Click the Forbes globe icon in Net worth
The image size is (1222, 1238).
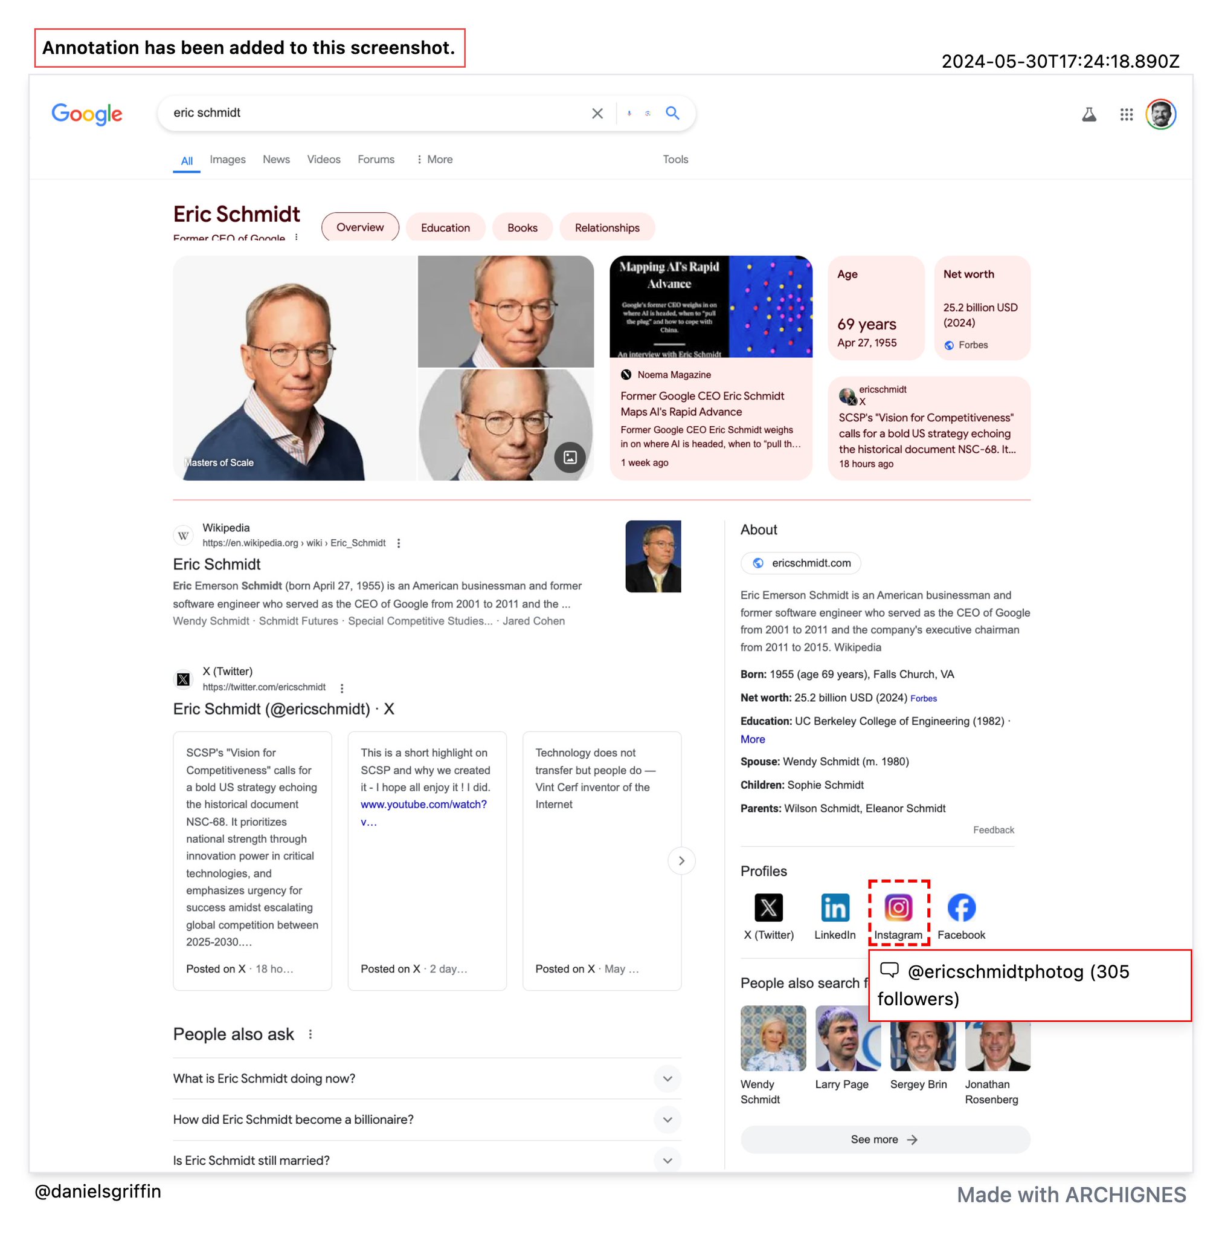click(948, 345)
